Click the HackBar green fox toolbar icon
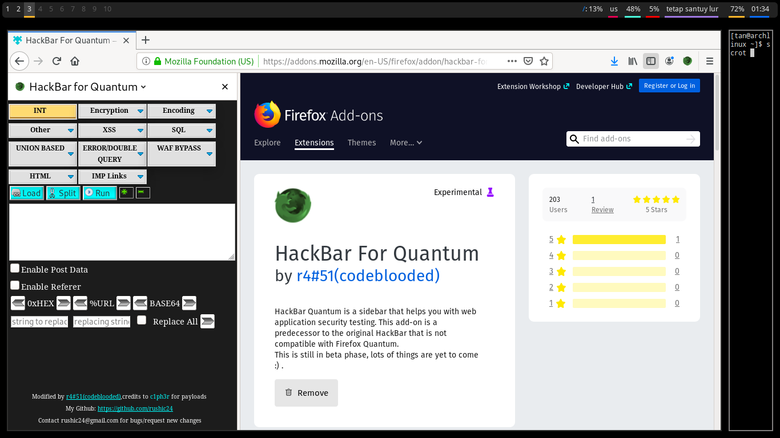Image resolution: width=780 pixels, height=438 pixels. [687, 61]
